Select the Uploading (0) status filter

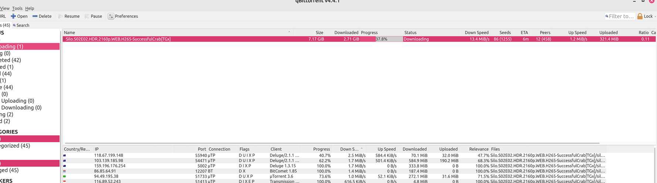coord(18,101)
